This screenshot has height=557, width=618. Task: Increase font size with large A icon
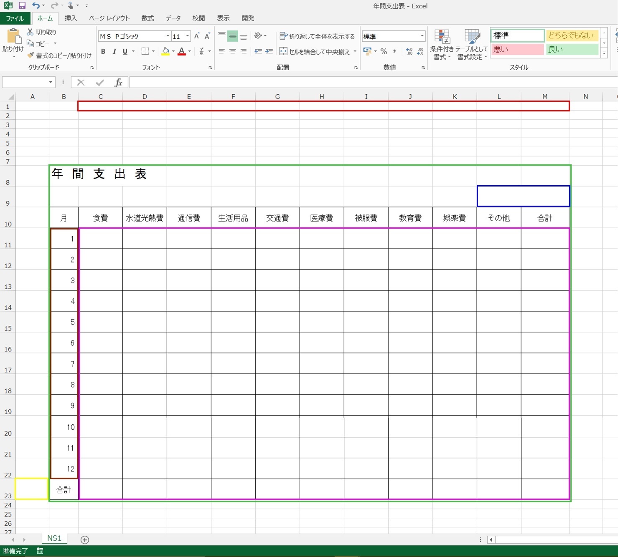pos(197,36)
